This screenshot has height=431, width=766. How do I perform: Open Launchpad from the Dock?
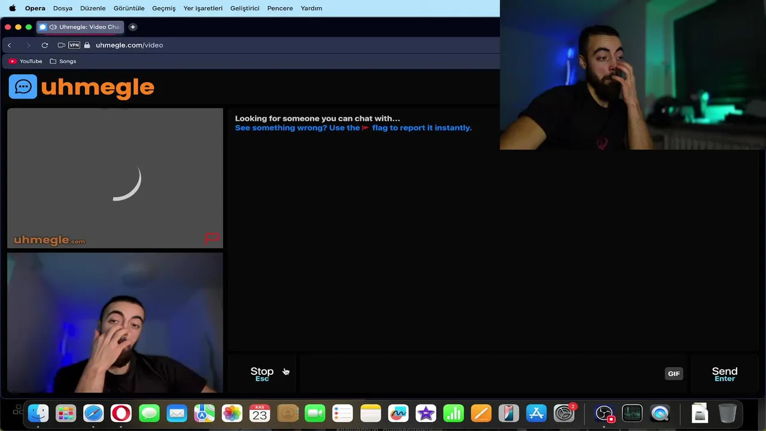[66, 413]
